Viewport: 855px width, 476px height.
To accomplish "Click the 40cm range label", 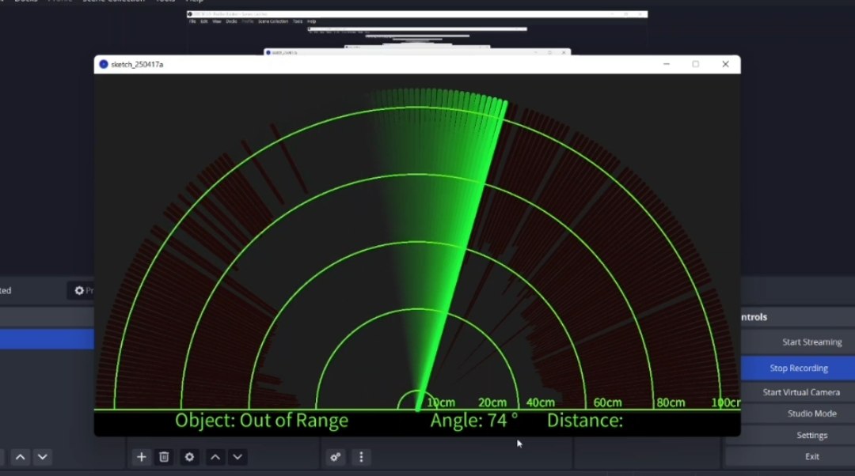I will pos(541,402).
